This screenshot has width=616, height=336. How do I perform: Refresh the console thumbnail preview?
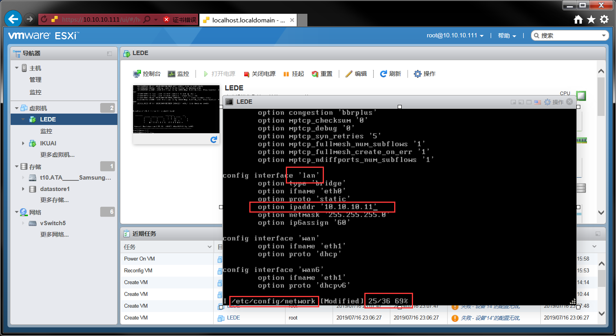click(x=214, y=140)
